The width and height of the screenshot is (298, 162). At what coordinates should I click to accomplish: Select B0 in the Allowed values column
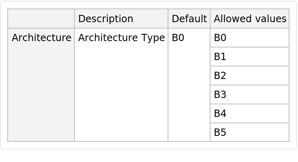coord(220,38)
